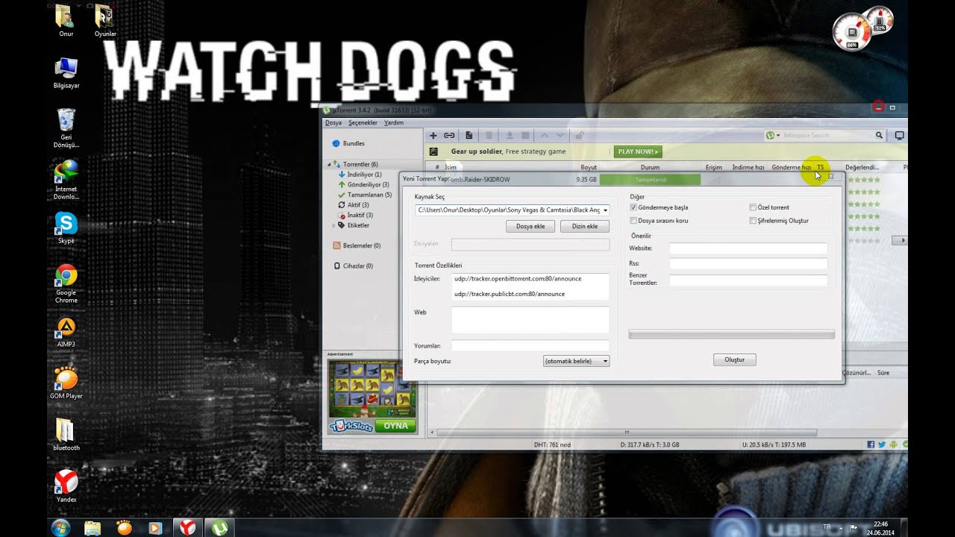This screenshot has height=537, width=955.
Task: Enable Şifrelenmiş Oluştur checkbox
Action: (753, 221)
